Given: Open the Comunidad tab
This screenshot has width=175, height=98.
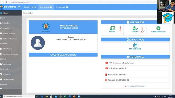Looking at the screenshot, I should click(62, 7).
